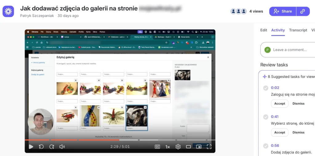
Task: Enable picture-in-picture mode
Action: point(199,147)
